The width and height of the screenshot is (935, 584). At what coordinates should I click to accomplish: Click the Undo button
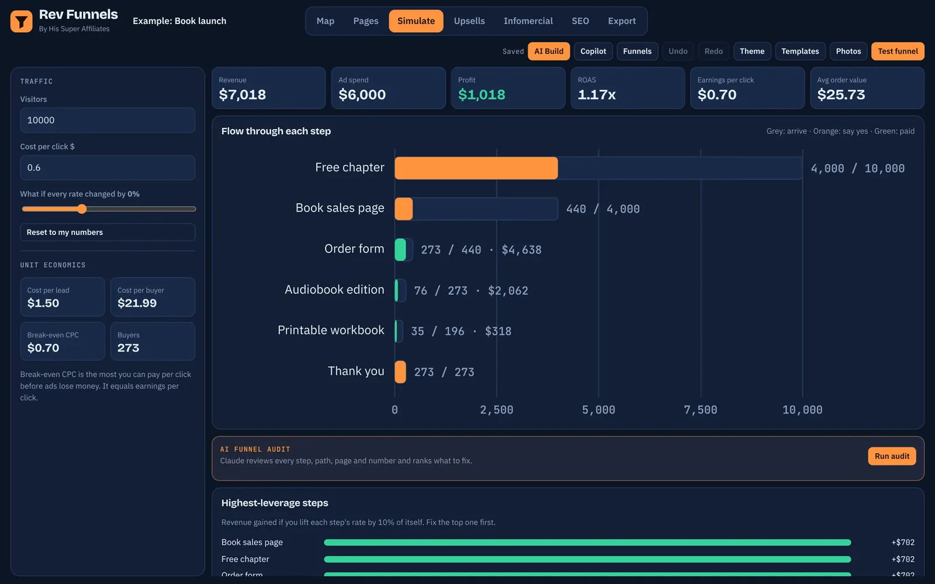[678, 51]
